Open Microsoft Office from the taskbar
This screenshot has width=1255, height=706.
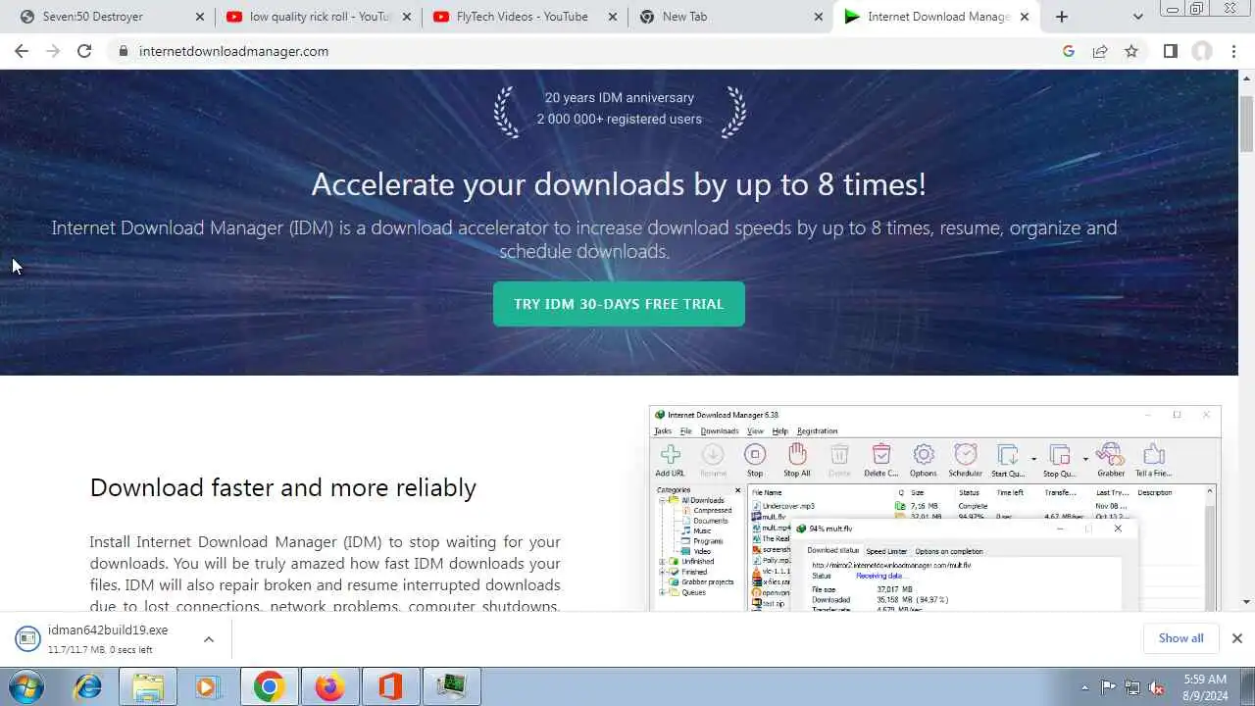coord(390,686)
